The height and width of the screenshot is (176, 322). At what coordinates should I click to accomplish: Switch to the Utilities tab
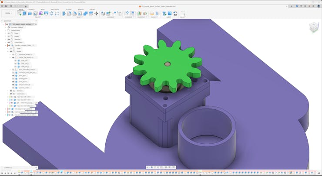click(x=92, y=9)
